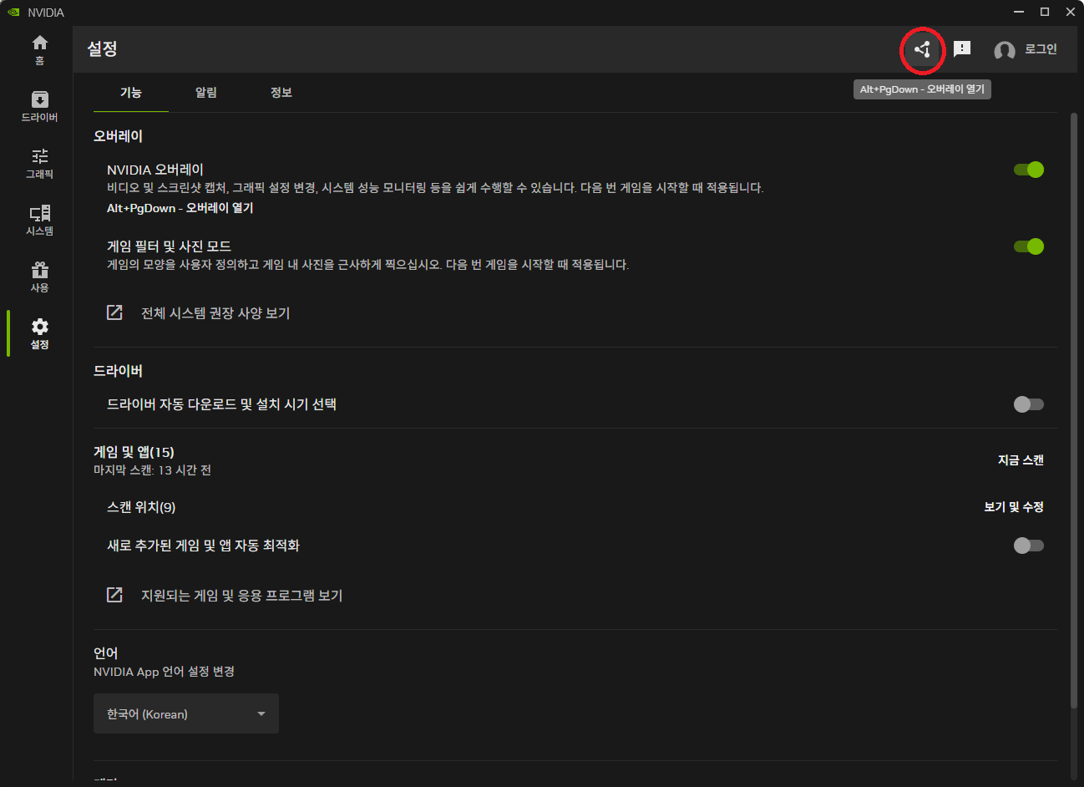Open the 그래픽 sidebar section
This screenshot has height=787, width=1084.
39,164
